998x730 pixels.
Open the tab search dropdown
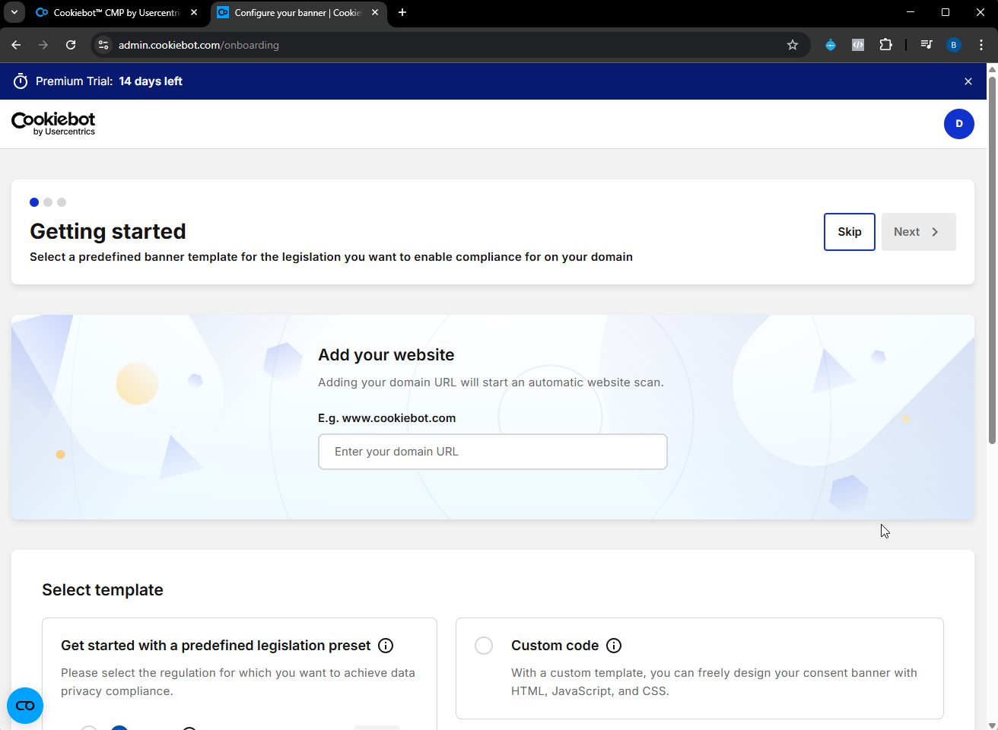click(x=14, y=12)
